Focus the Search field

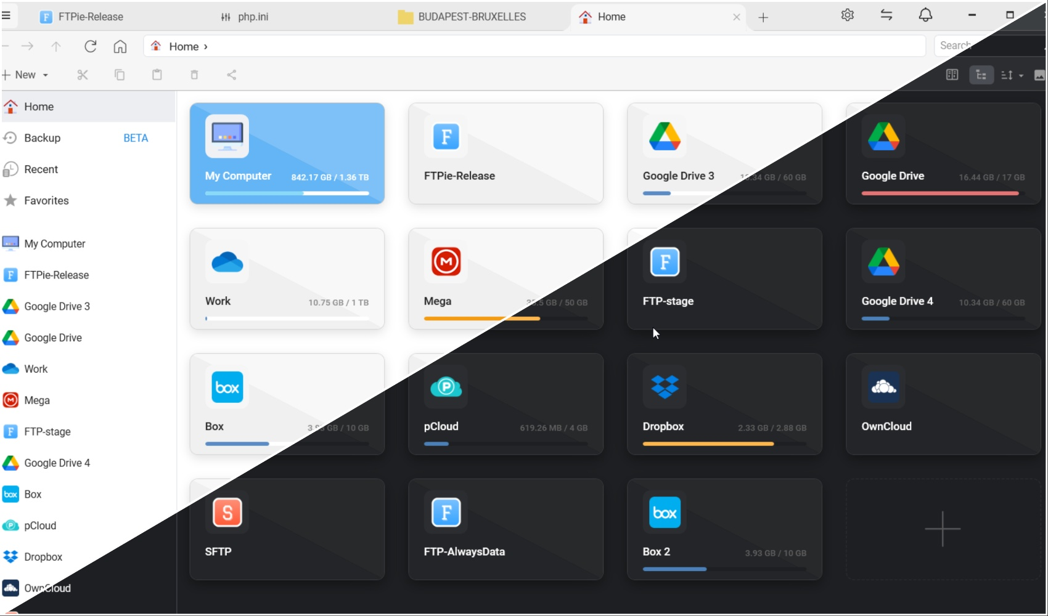pyautogui.click(x=990, y=46)
